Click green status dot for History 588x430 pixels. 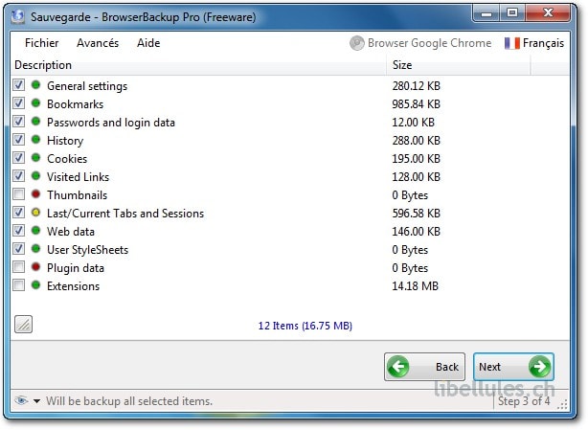35,140
